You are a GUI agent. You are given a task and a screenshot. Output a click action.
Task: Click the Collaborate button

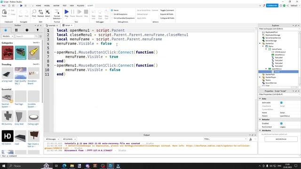click(x=272, y=6)
